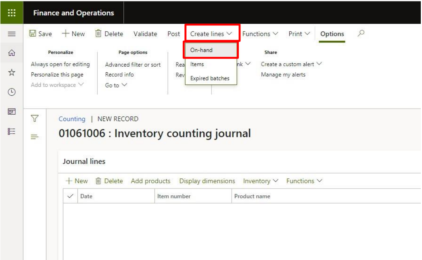Expand Inventory dropdown in Journal lines
Viewport: 422px width, 260px height.
pyautogui.click(x=261, y=181)
